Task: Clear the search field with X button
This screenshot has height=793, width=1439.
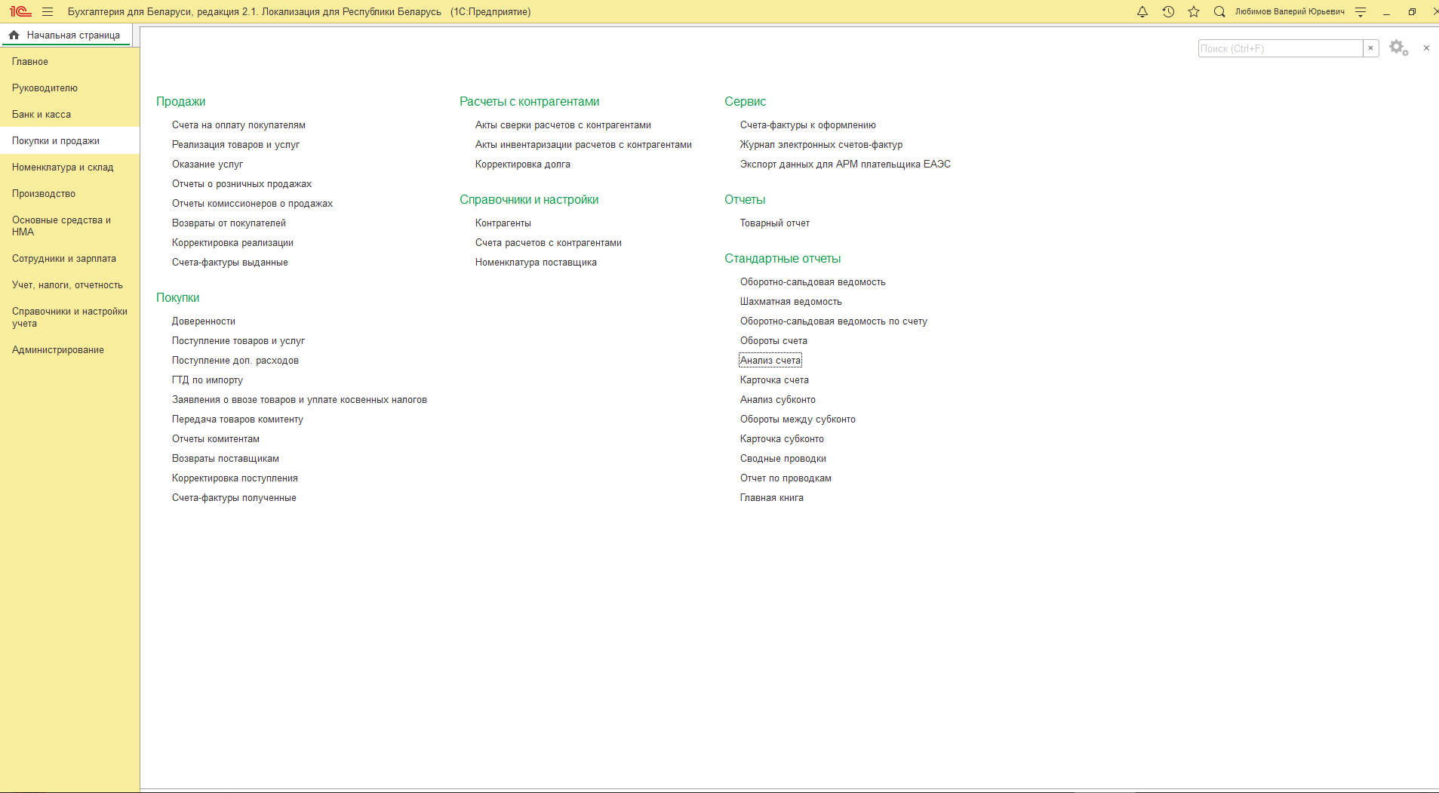Action: point(1371,48)
